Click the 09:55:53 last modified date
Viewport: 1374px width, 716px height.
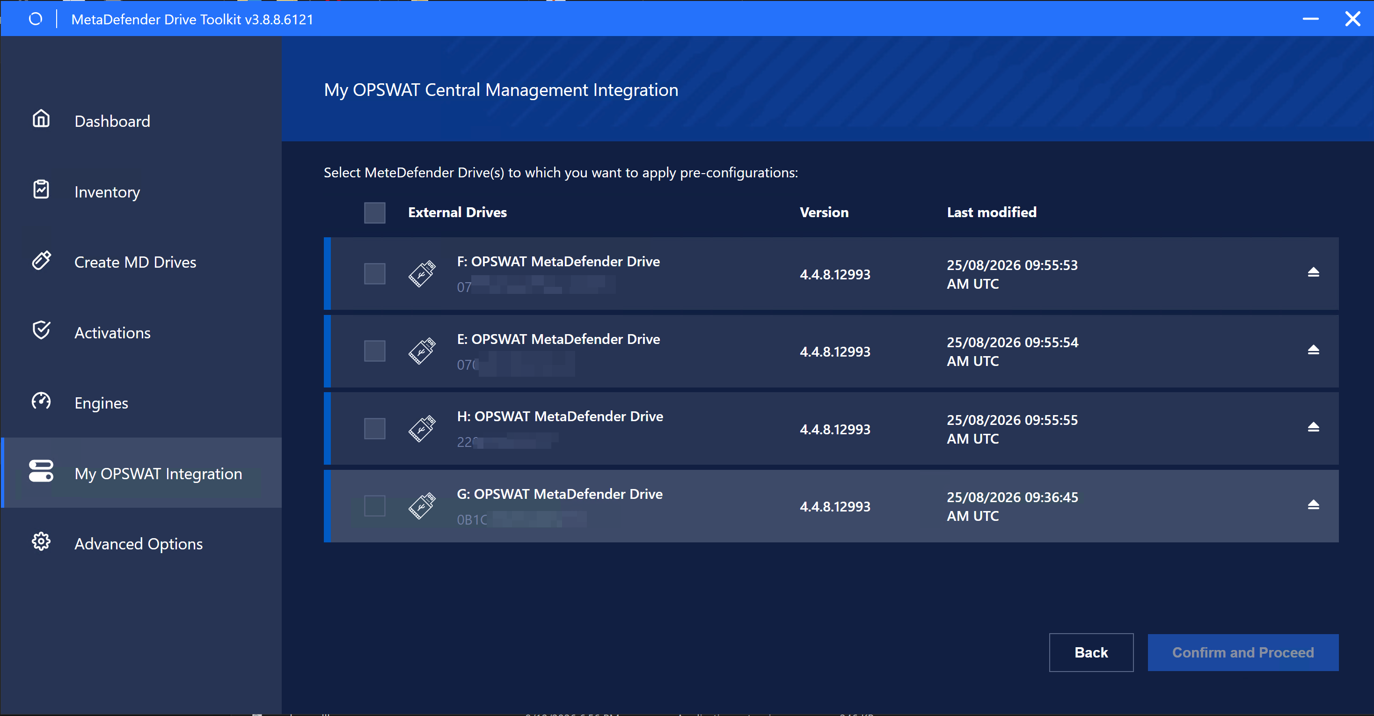coord(1012,274)
